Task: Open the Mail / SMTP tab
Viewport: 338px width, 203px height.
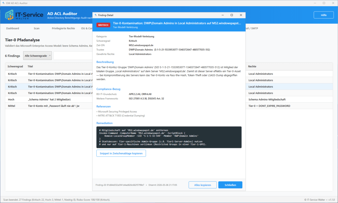Action: click(252, 28)
